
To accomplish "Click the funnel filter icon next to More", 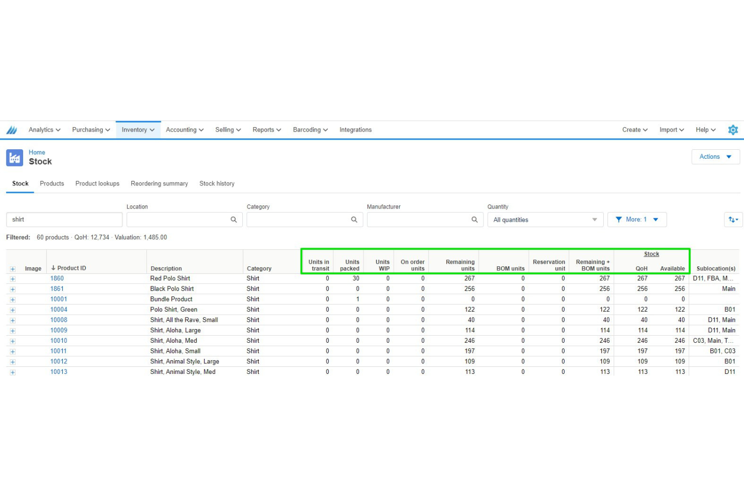I will point(619,219).
